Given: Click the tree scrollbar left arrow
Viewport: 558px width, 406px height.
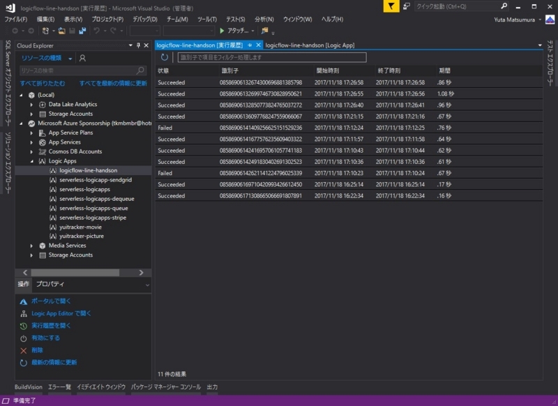Looking at the screenshot, I should [x=25, y=273].
